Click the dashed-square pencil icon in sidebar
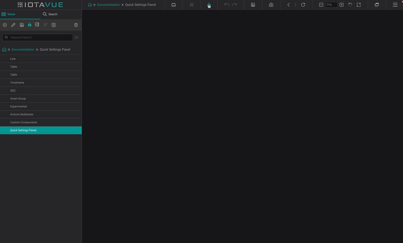The width and height of the screenshot is (403, 243). pos(45,25)
